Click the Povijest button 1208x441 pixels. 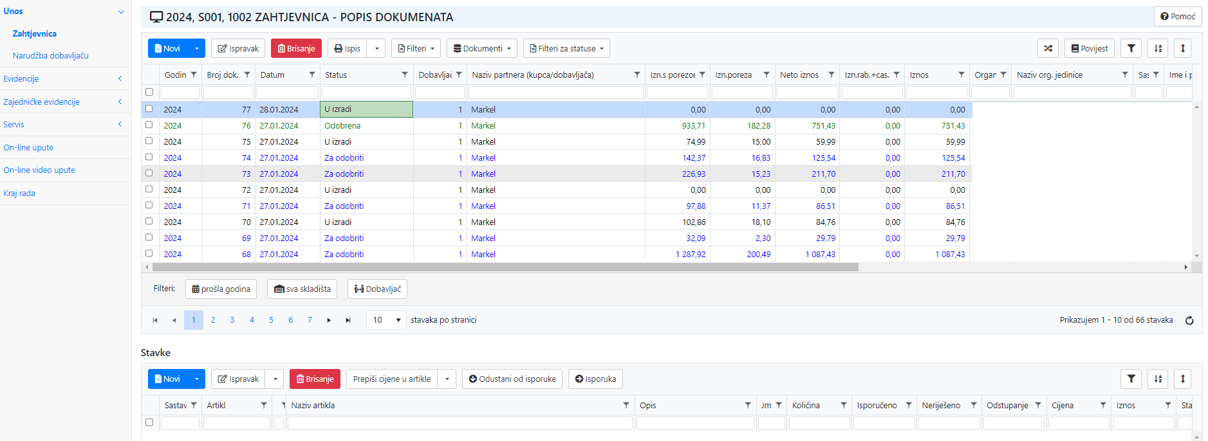(x=1090, y=48)
